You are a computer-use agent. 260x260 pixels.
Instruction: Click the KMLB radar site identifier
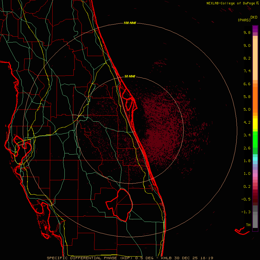(166, 258)
